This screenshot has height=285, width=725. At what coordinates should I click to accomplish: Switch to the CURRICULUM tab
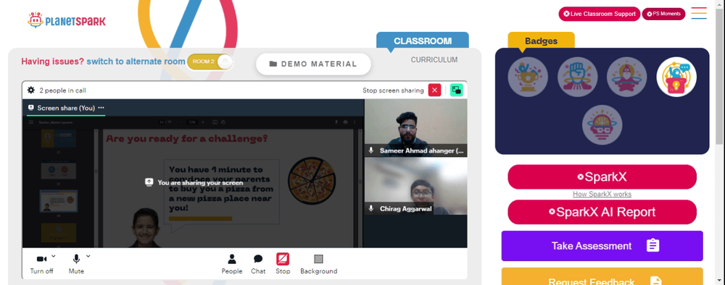coord(434,60)
